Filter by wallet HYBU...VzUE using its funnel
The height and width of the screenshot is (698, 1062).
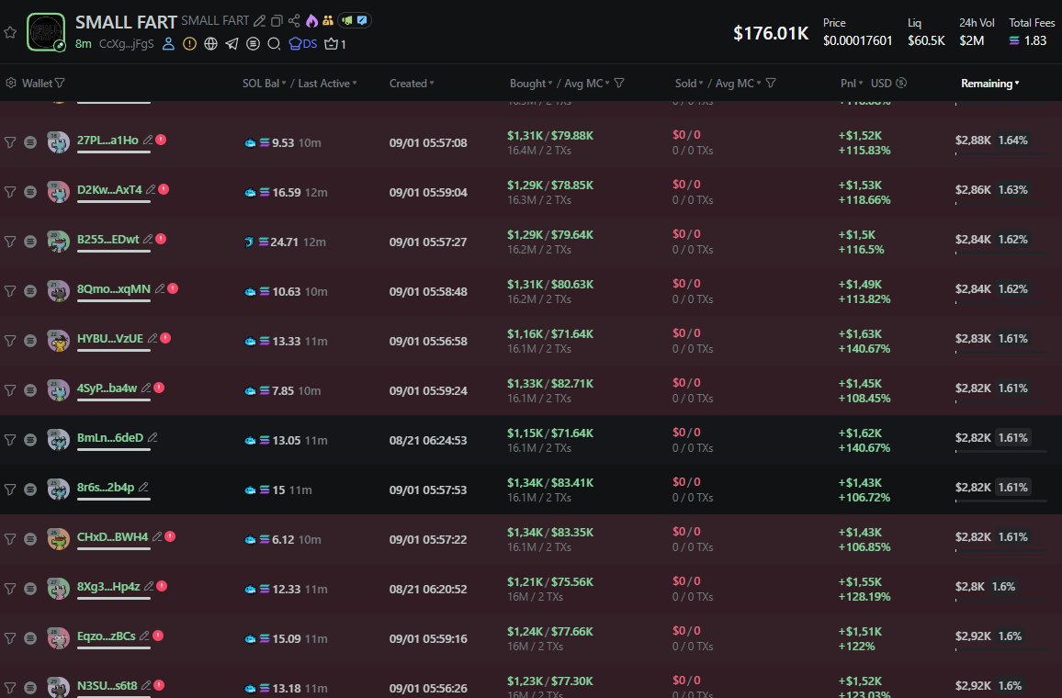[10, 341]
